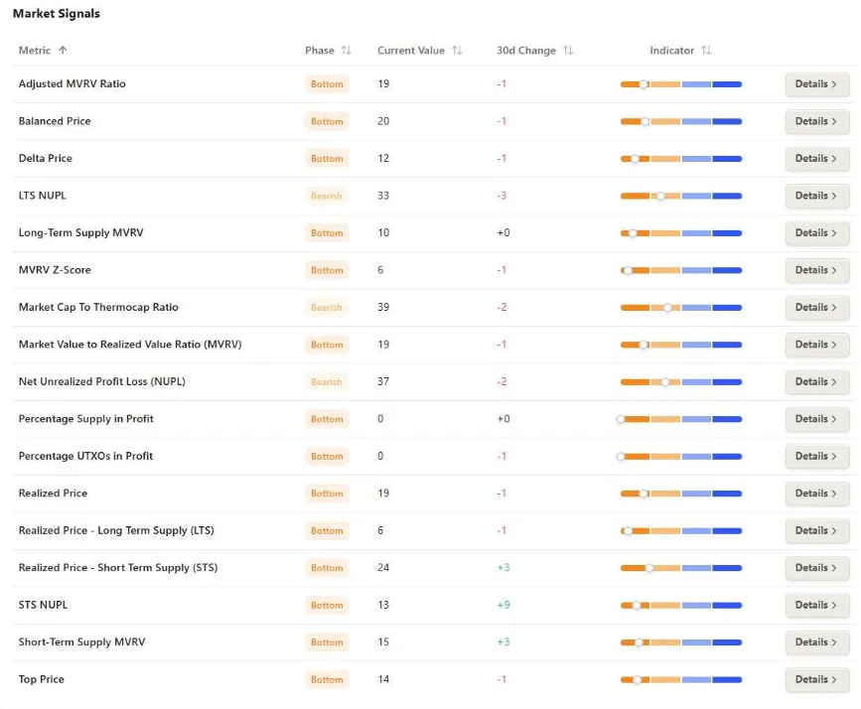Select the Long-Term Supply MVRV metric name
The height and width of the screenshot is (709, 861).
pos(80,232)
